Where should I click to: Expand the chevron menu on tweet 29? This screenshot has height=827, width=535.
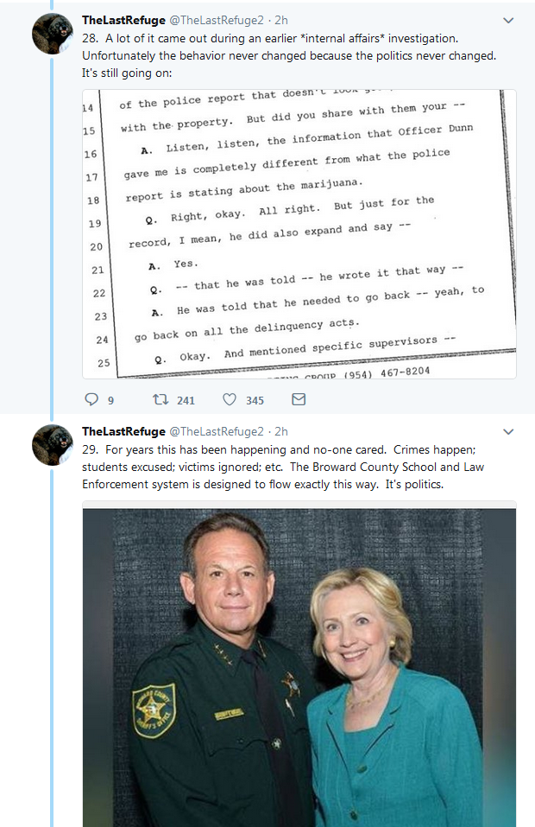coord(508,432)
